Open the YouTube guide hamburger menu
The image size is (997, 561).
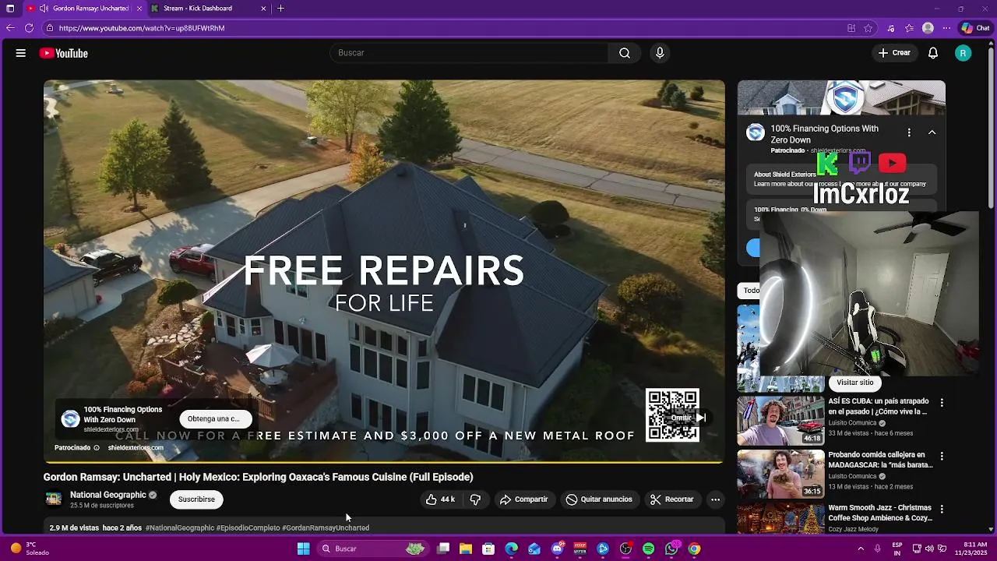[x=21, y=53]
